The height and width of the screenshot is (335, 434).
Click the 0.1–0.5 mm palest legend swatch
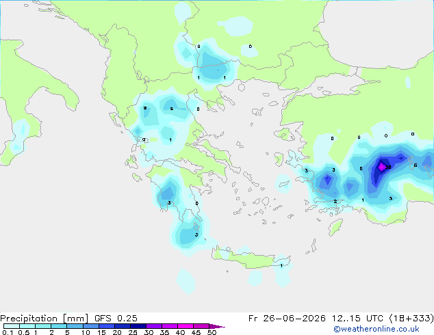click(x=12, y=326)
